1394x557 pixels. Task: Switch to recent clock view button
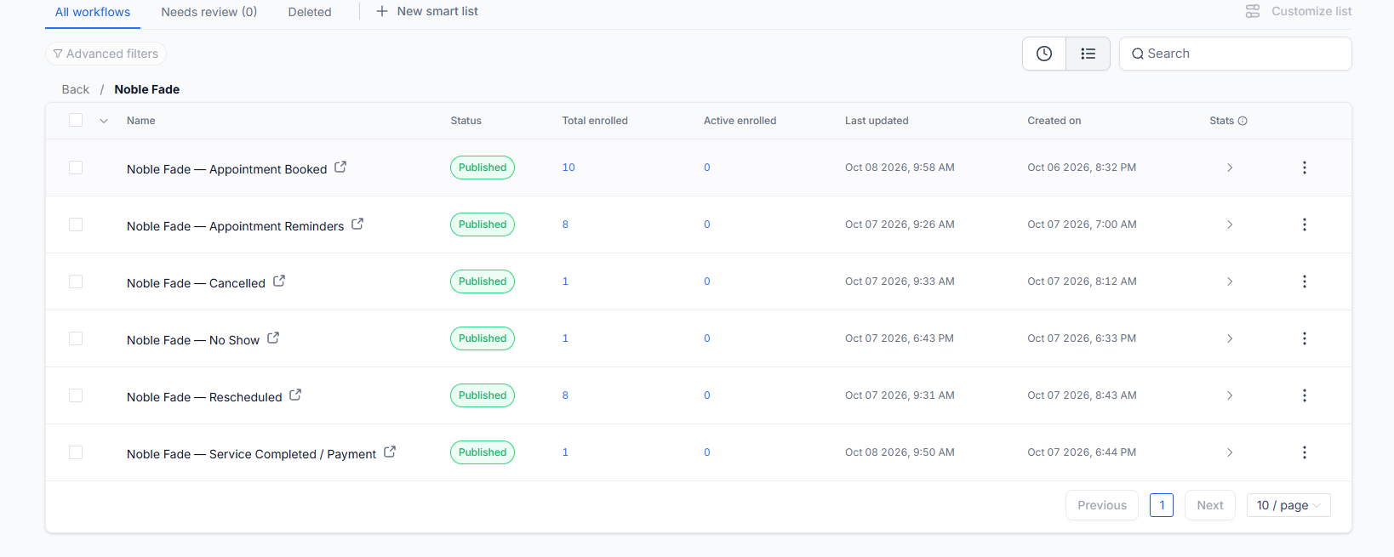coord(1044,54)
